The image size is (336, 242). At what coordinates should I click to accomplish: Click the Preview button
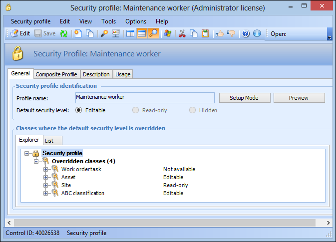pyautogui.click(x=299, y=98)
